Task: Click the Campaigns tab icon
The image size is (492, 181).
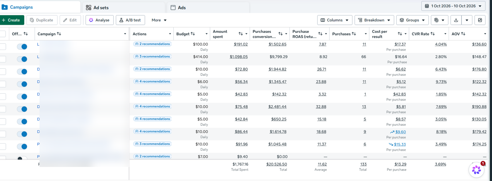Action: (5, 7)
